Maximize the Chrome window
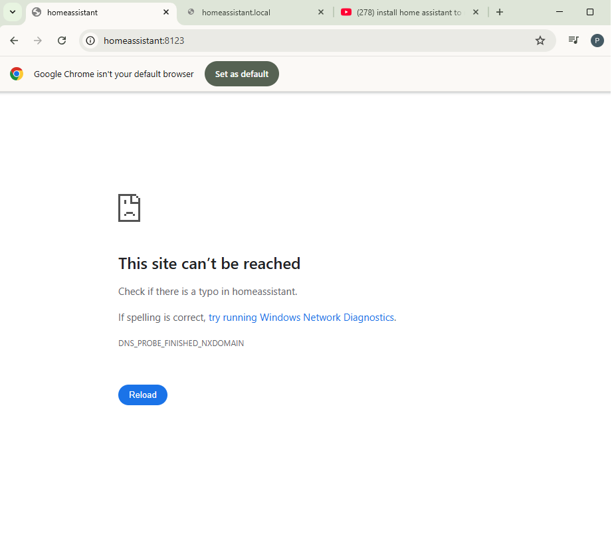This screenshot has height=560, width=612. 590,12
